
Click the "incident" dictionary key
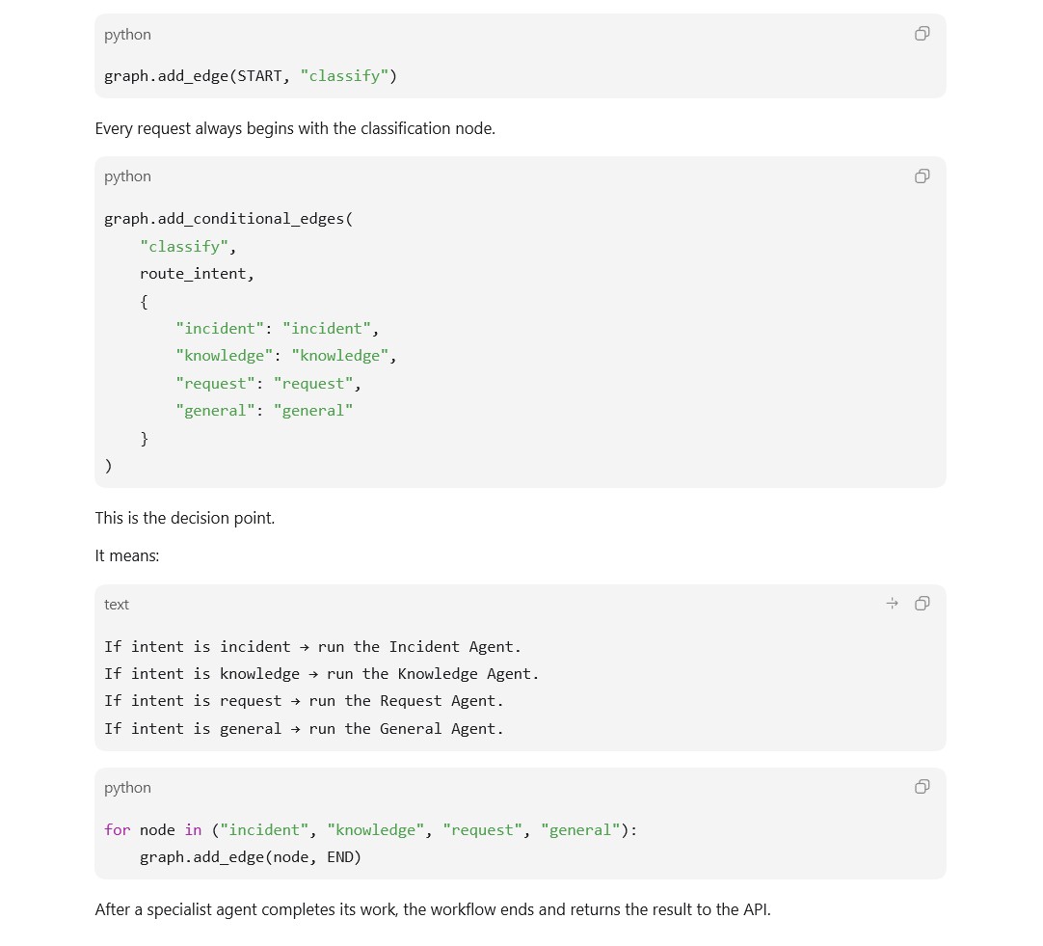(220, 329)
